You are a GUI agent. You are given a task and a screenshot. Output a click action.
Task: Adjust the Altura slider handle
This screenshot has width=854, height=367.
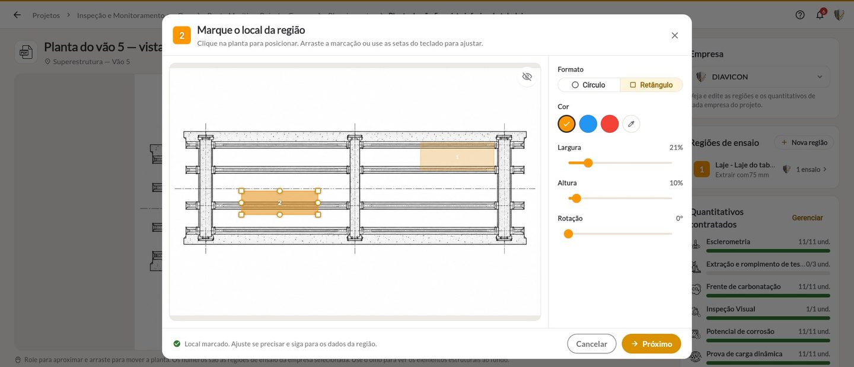click(576, 198)
